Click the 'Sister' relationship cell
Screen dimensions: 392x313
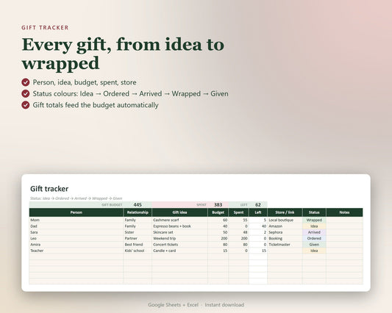pos(138,232)
